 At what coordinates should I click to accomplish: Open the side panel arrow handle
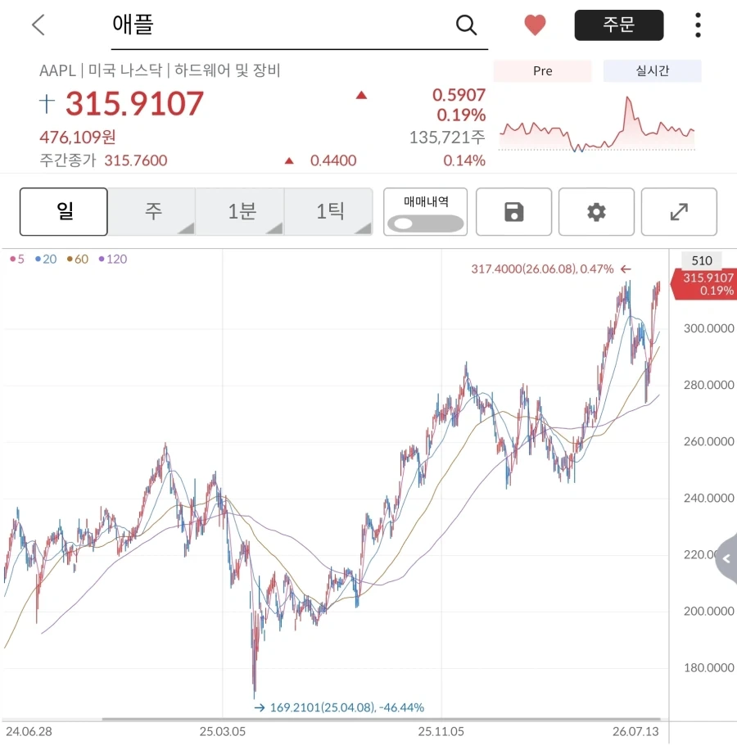[x=726, y=558]
